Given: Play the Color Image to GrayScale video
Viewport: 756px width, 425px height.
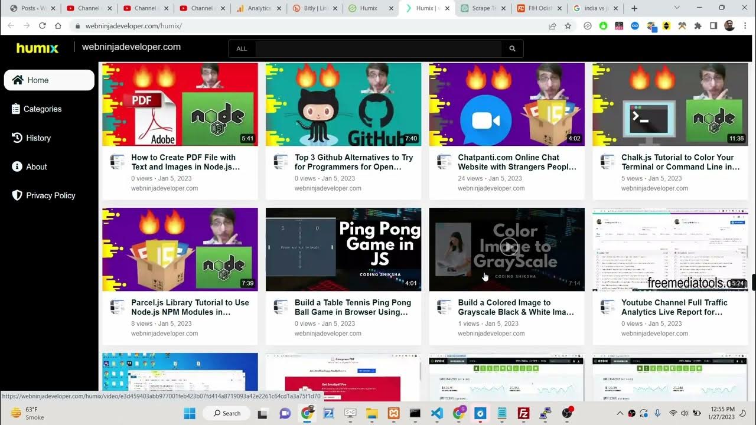Looking at the screenshot, I should click(x=509, y=247).
